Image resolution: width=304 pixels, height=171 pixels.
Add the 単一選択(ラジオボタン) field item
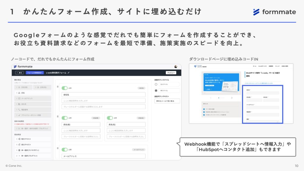click(x=33, y=150)
